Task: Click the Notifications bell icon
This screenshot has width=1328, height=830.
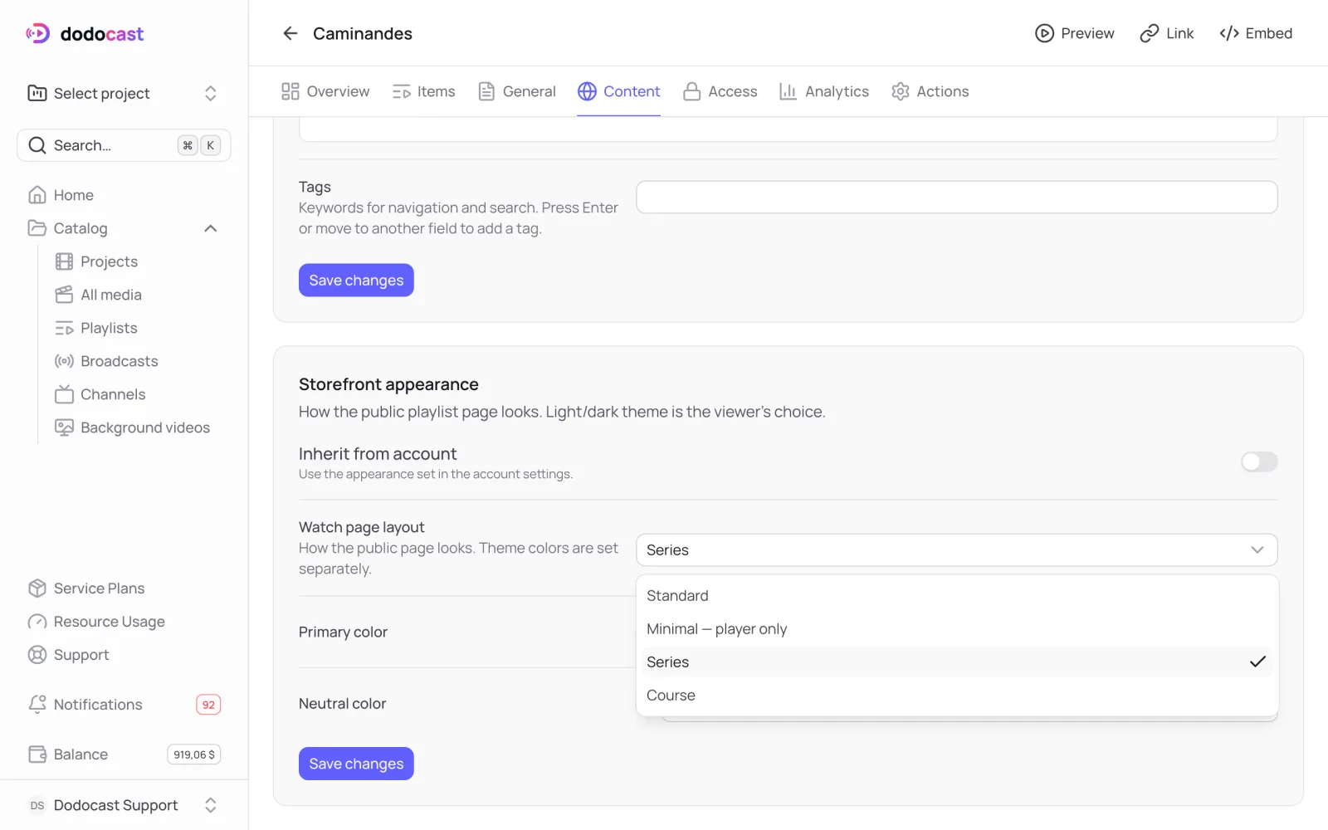Action: pyautogui.click(x=37, y=705)
